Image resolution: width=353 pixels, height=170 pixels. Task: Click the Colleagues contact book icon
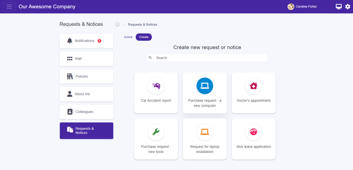click(70, 112)
